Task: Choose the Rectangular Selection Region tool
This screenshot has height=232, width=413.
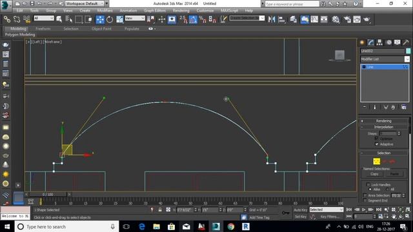Action: click(x=79, y=19)
